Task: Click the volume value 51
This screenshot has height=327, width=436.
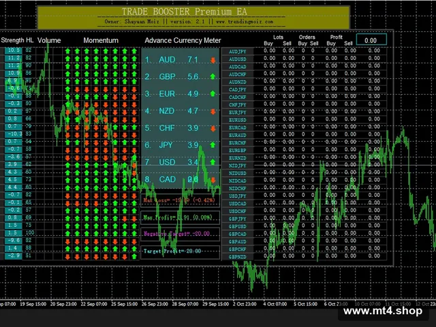Action: coord(29,255)
